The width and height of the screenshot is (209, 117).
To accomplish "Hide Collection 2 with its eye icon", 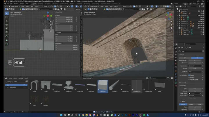I will [x=201, y=15].
